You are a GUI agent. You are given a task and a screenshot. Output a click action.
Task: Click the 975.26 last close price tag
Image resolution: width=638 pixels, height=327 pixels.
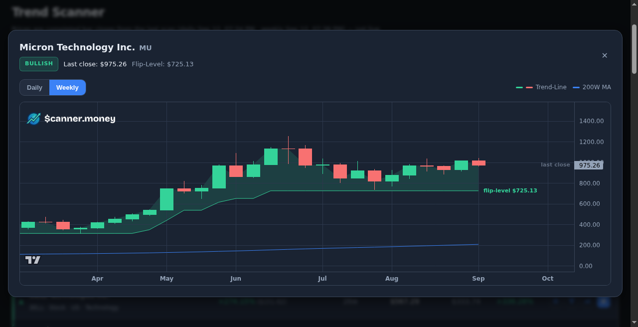(589, 165)
